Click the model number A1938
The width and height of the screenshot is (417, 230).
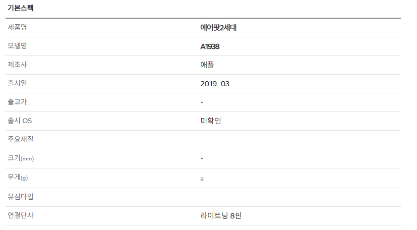coord(210,46)
